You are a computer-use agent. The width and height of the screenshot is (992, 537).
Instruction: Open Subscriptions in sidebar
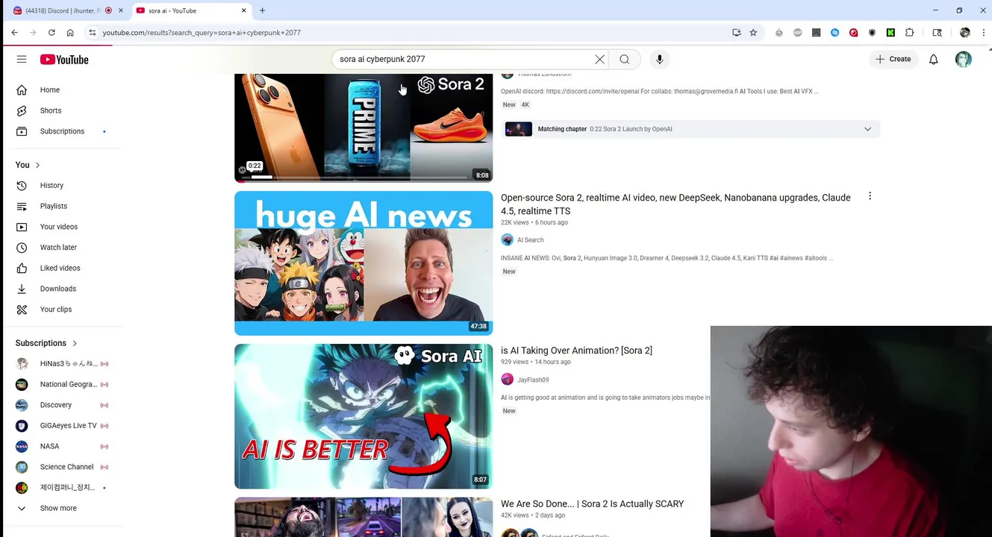click(x=63, y=131)
